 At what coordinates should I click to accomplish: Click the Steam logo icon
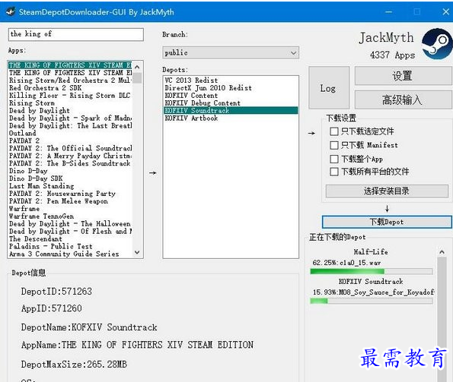pyautogui.click(x=437, y=44)
